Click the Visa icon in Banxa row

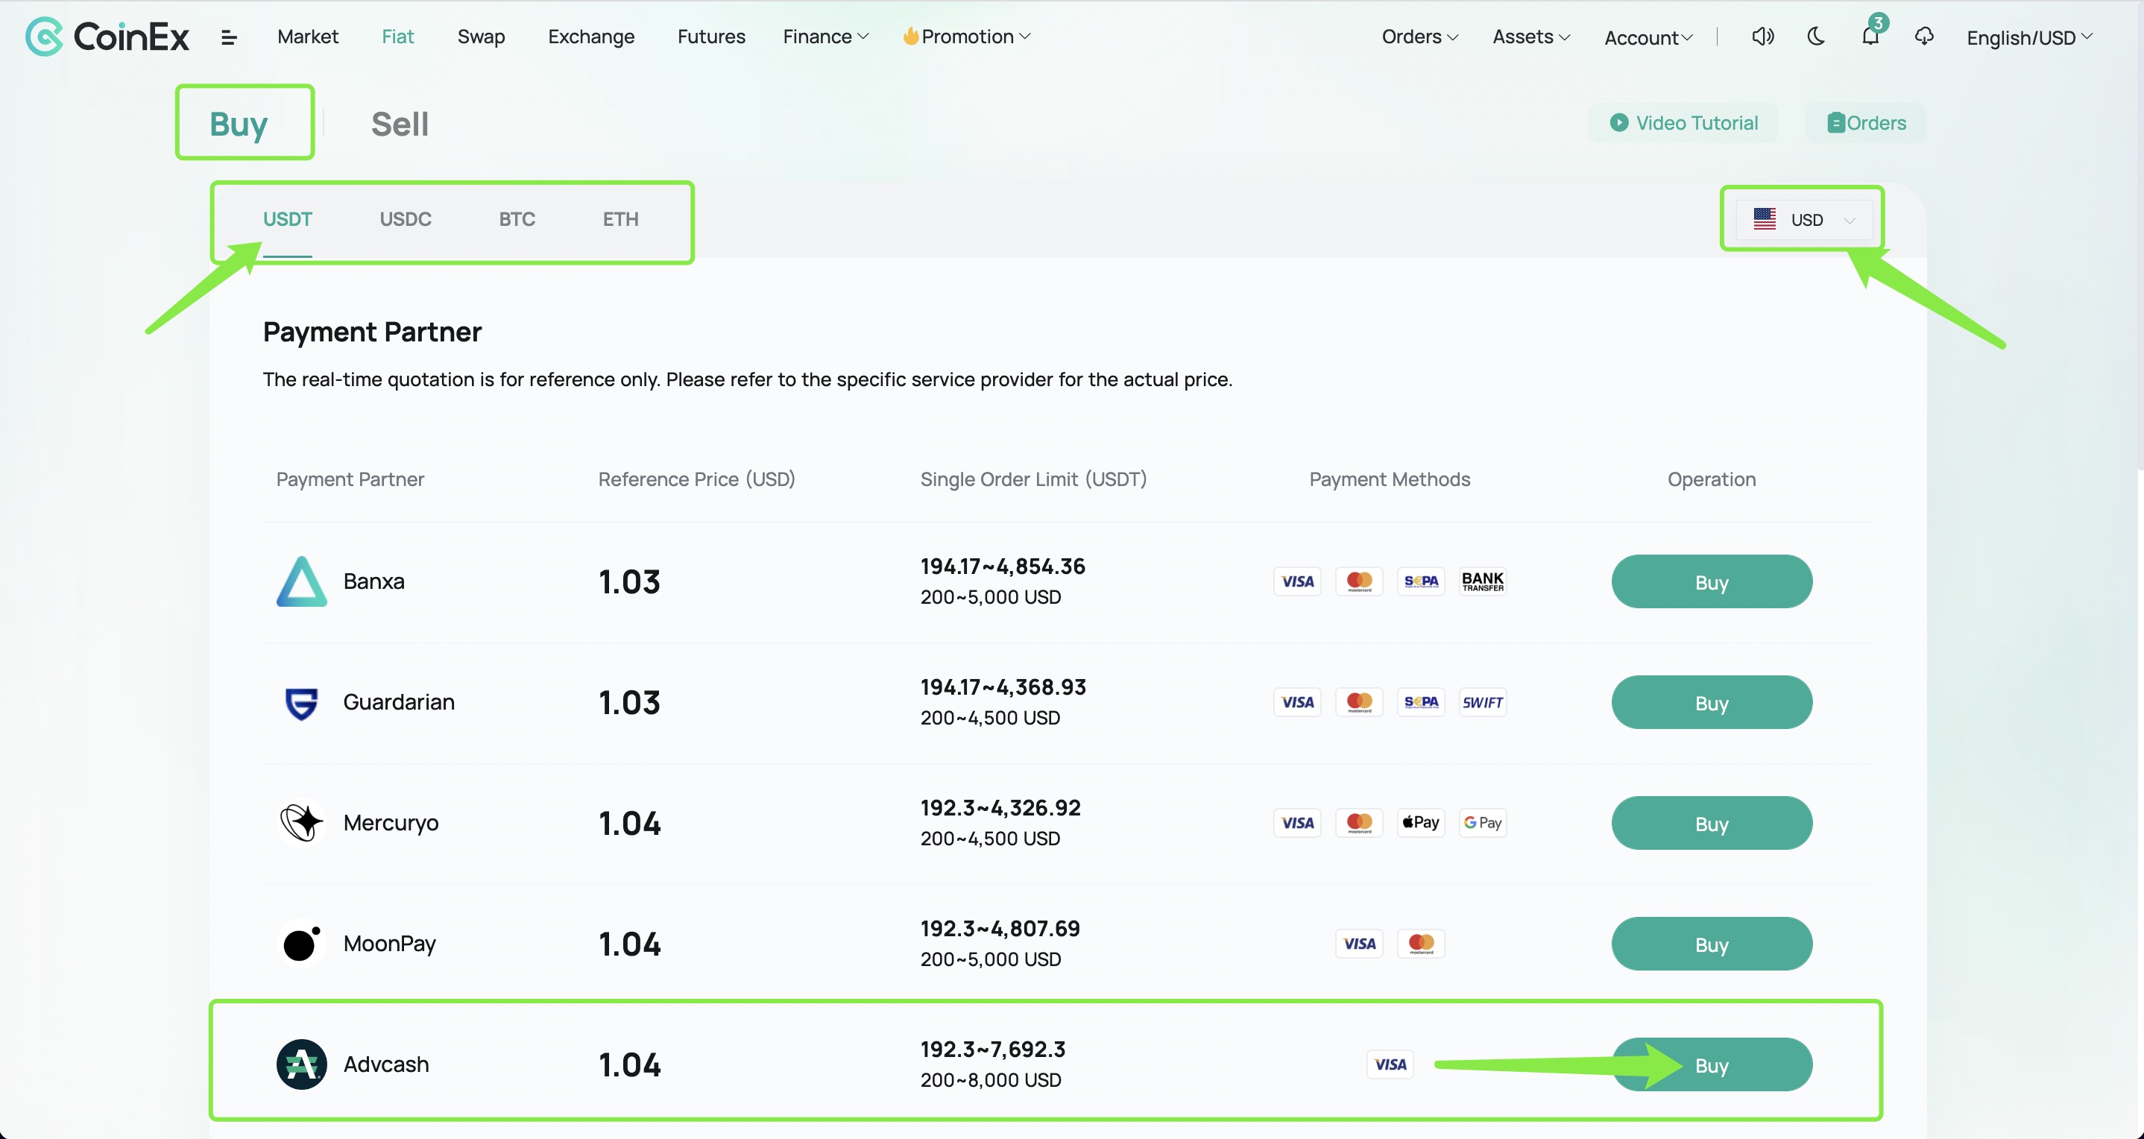pos(1298,581)
